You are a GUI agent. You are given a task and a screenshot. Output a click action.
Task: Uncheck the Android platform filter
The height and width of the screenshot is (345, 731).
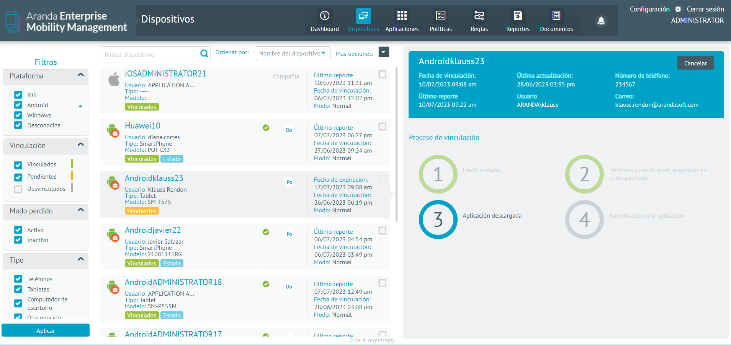18,105
